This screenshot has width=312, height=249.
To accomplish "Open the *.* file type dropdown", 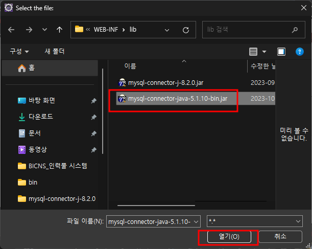I will point(255,221).
